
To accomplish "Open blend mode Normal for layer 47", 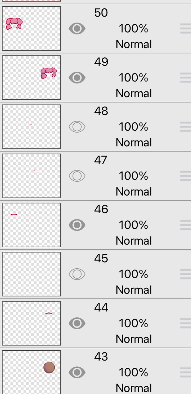I will (134, 192).
